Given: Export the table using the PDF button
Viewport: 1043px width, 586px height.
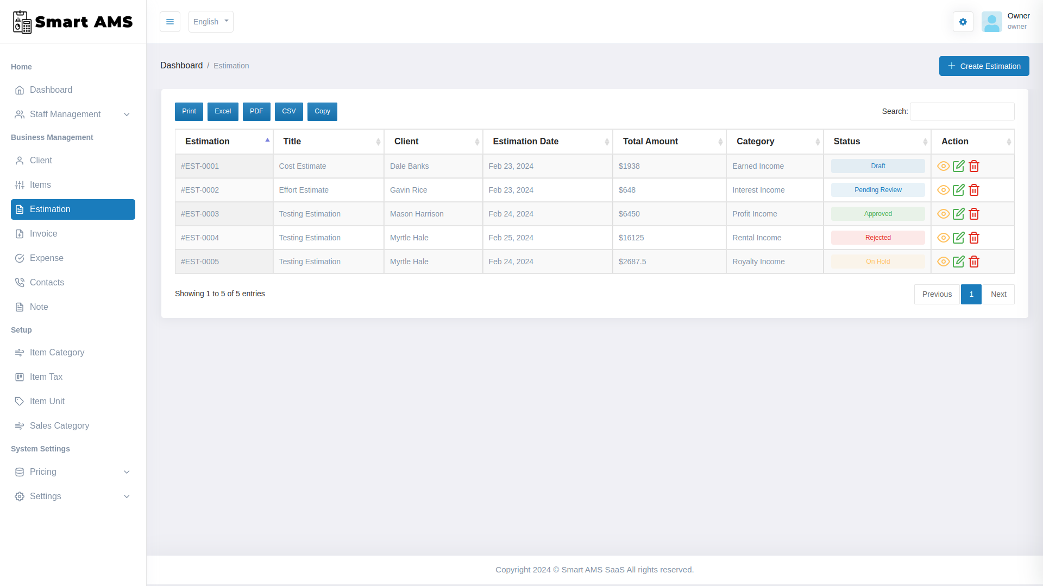Looking at the screenshot, I should (256, 111).
